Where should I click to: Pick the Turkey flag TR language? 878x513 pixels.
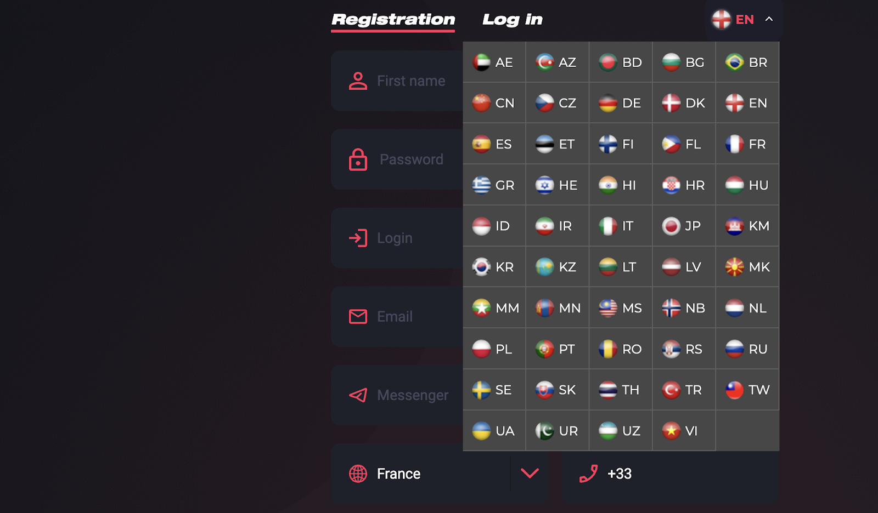click(x=684, y=390)
